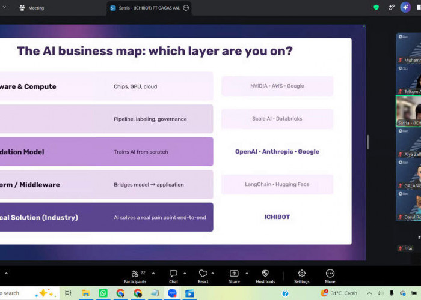Click Task View icon in taskbar
This screenshot has height=300, width=421.
(x=68, y=293)
